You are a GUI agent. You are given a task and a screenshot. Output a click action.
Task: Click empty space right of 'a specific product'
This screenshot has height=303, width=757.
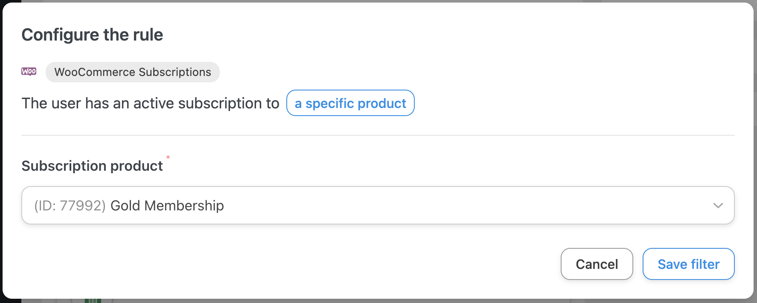pyautogui.click(x=555, y=103)
